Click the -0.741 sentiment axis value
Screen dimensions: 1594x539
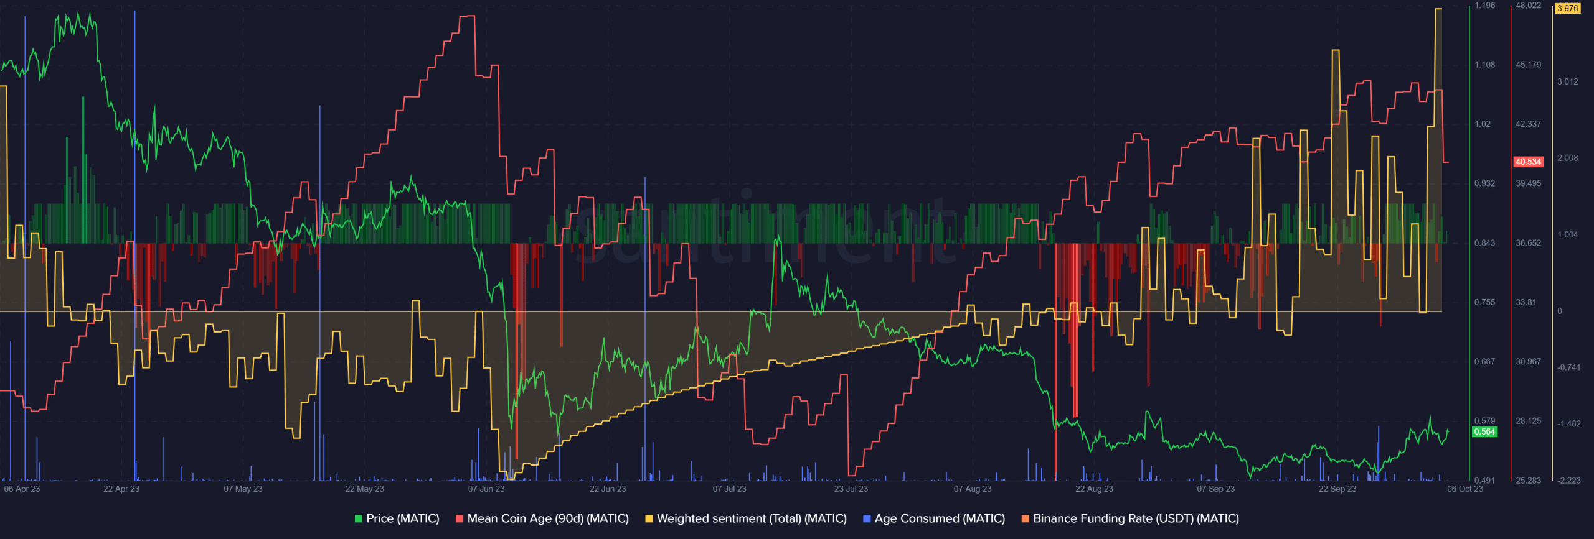coord(1568,367)
